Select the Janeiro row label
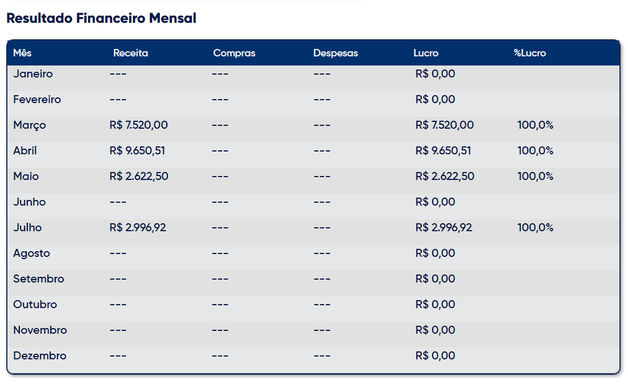This screenshot has height=385, width=628. (x=33, y=73)
